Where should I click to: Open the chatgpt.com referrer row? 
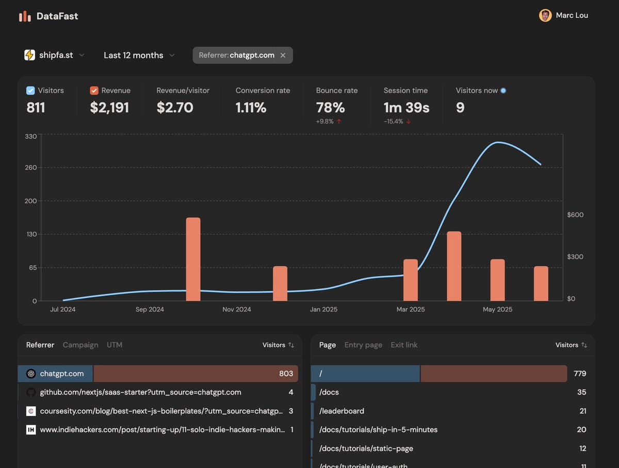[x=158, y=374]
